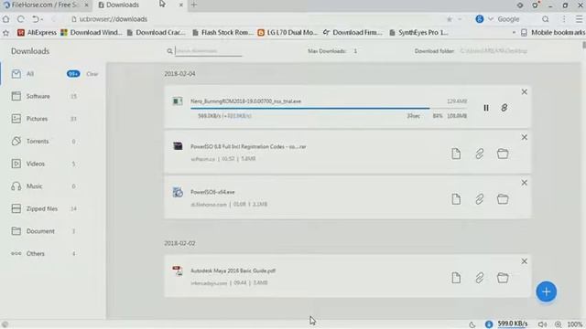Open Flash Stock Rom bookmark
Image resolution: width=586 pixels, height=329 pixels.
click(x=222, y=33)
